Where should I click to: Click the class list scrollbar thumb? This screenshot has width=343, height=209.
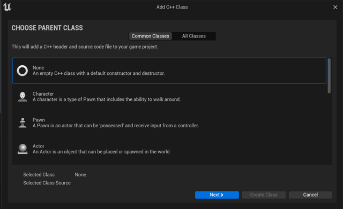pos(329,76)
